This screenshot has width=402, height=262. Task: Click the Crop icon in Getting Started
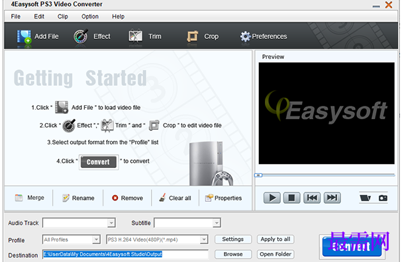[x=154, y=126]
